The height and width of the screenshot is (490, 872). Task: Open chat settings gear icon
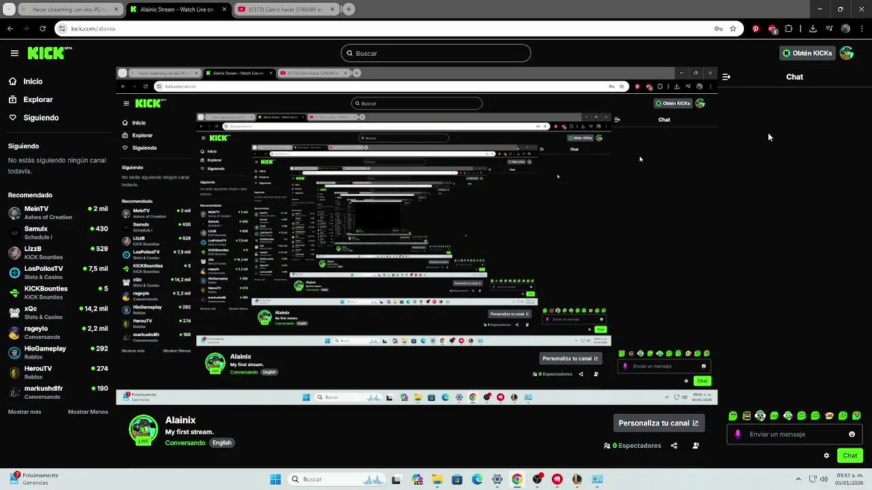click(826, 456)
